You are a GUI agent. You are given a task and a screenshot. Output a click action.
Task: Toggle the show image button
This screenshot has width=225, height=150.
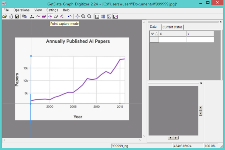pyautogui.click(x=97, y=17)
